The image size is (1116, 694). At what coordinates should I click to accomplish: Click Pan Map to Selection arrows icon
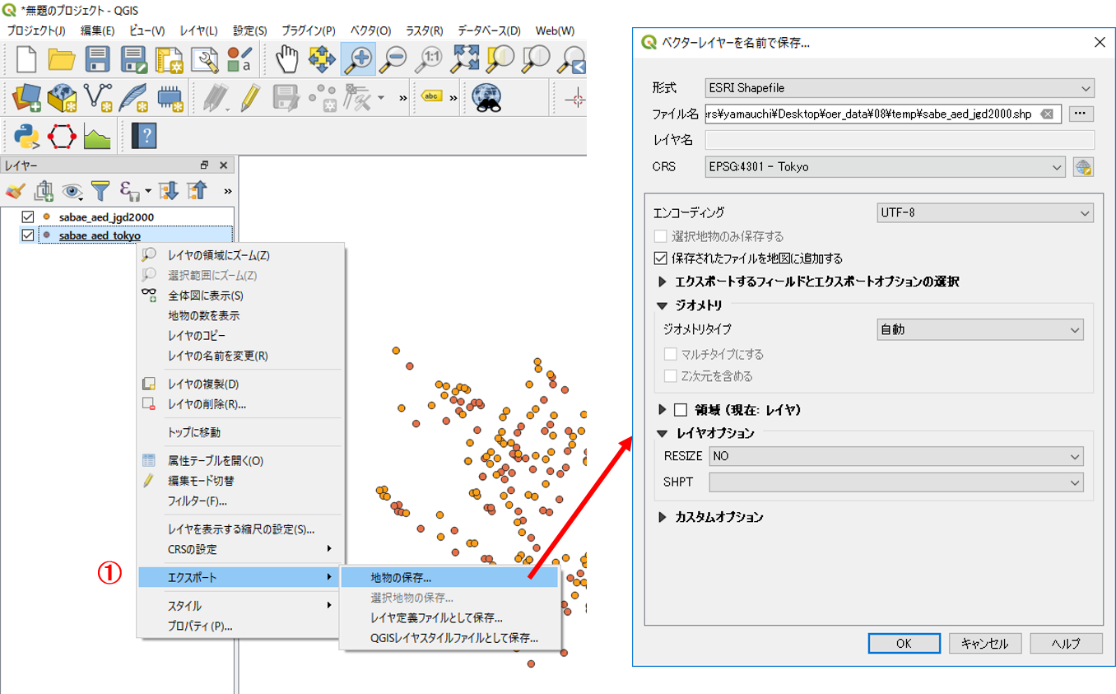(x=322, y=59)
